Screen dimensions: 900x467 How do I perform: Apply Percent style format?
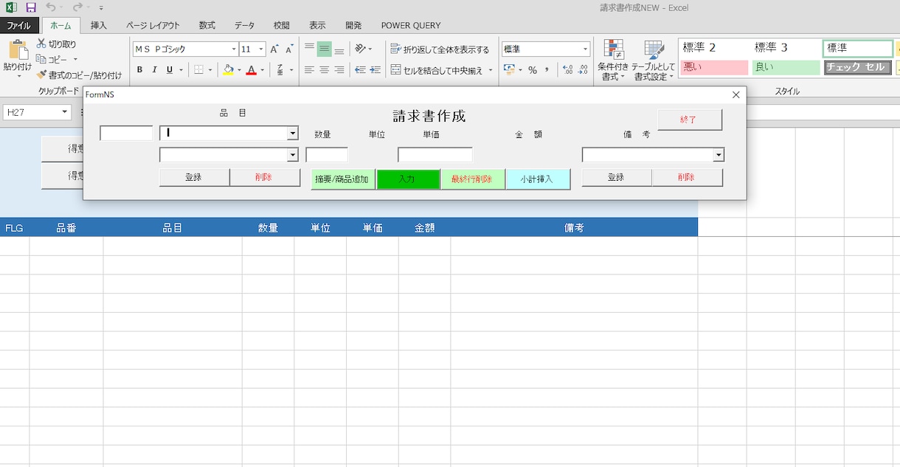coord(532,70)
